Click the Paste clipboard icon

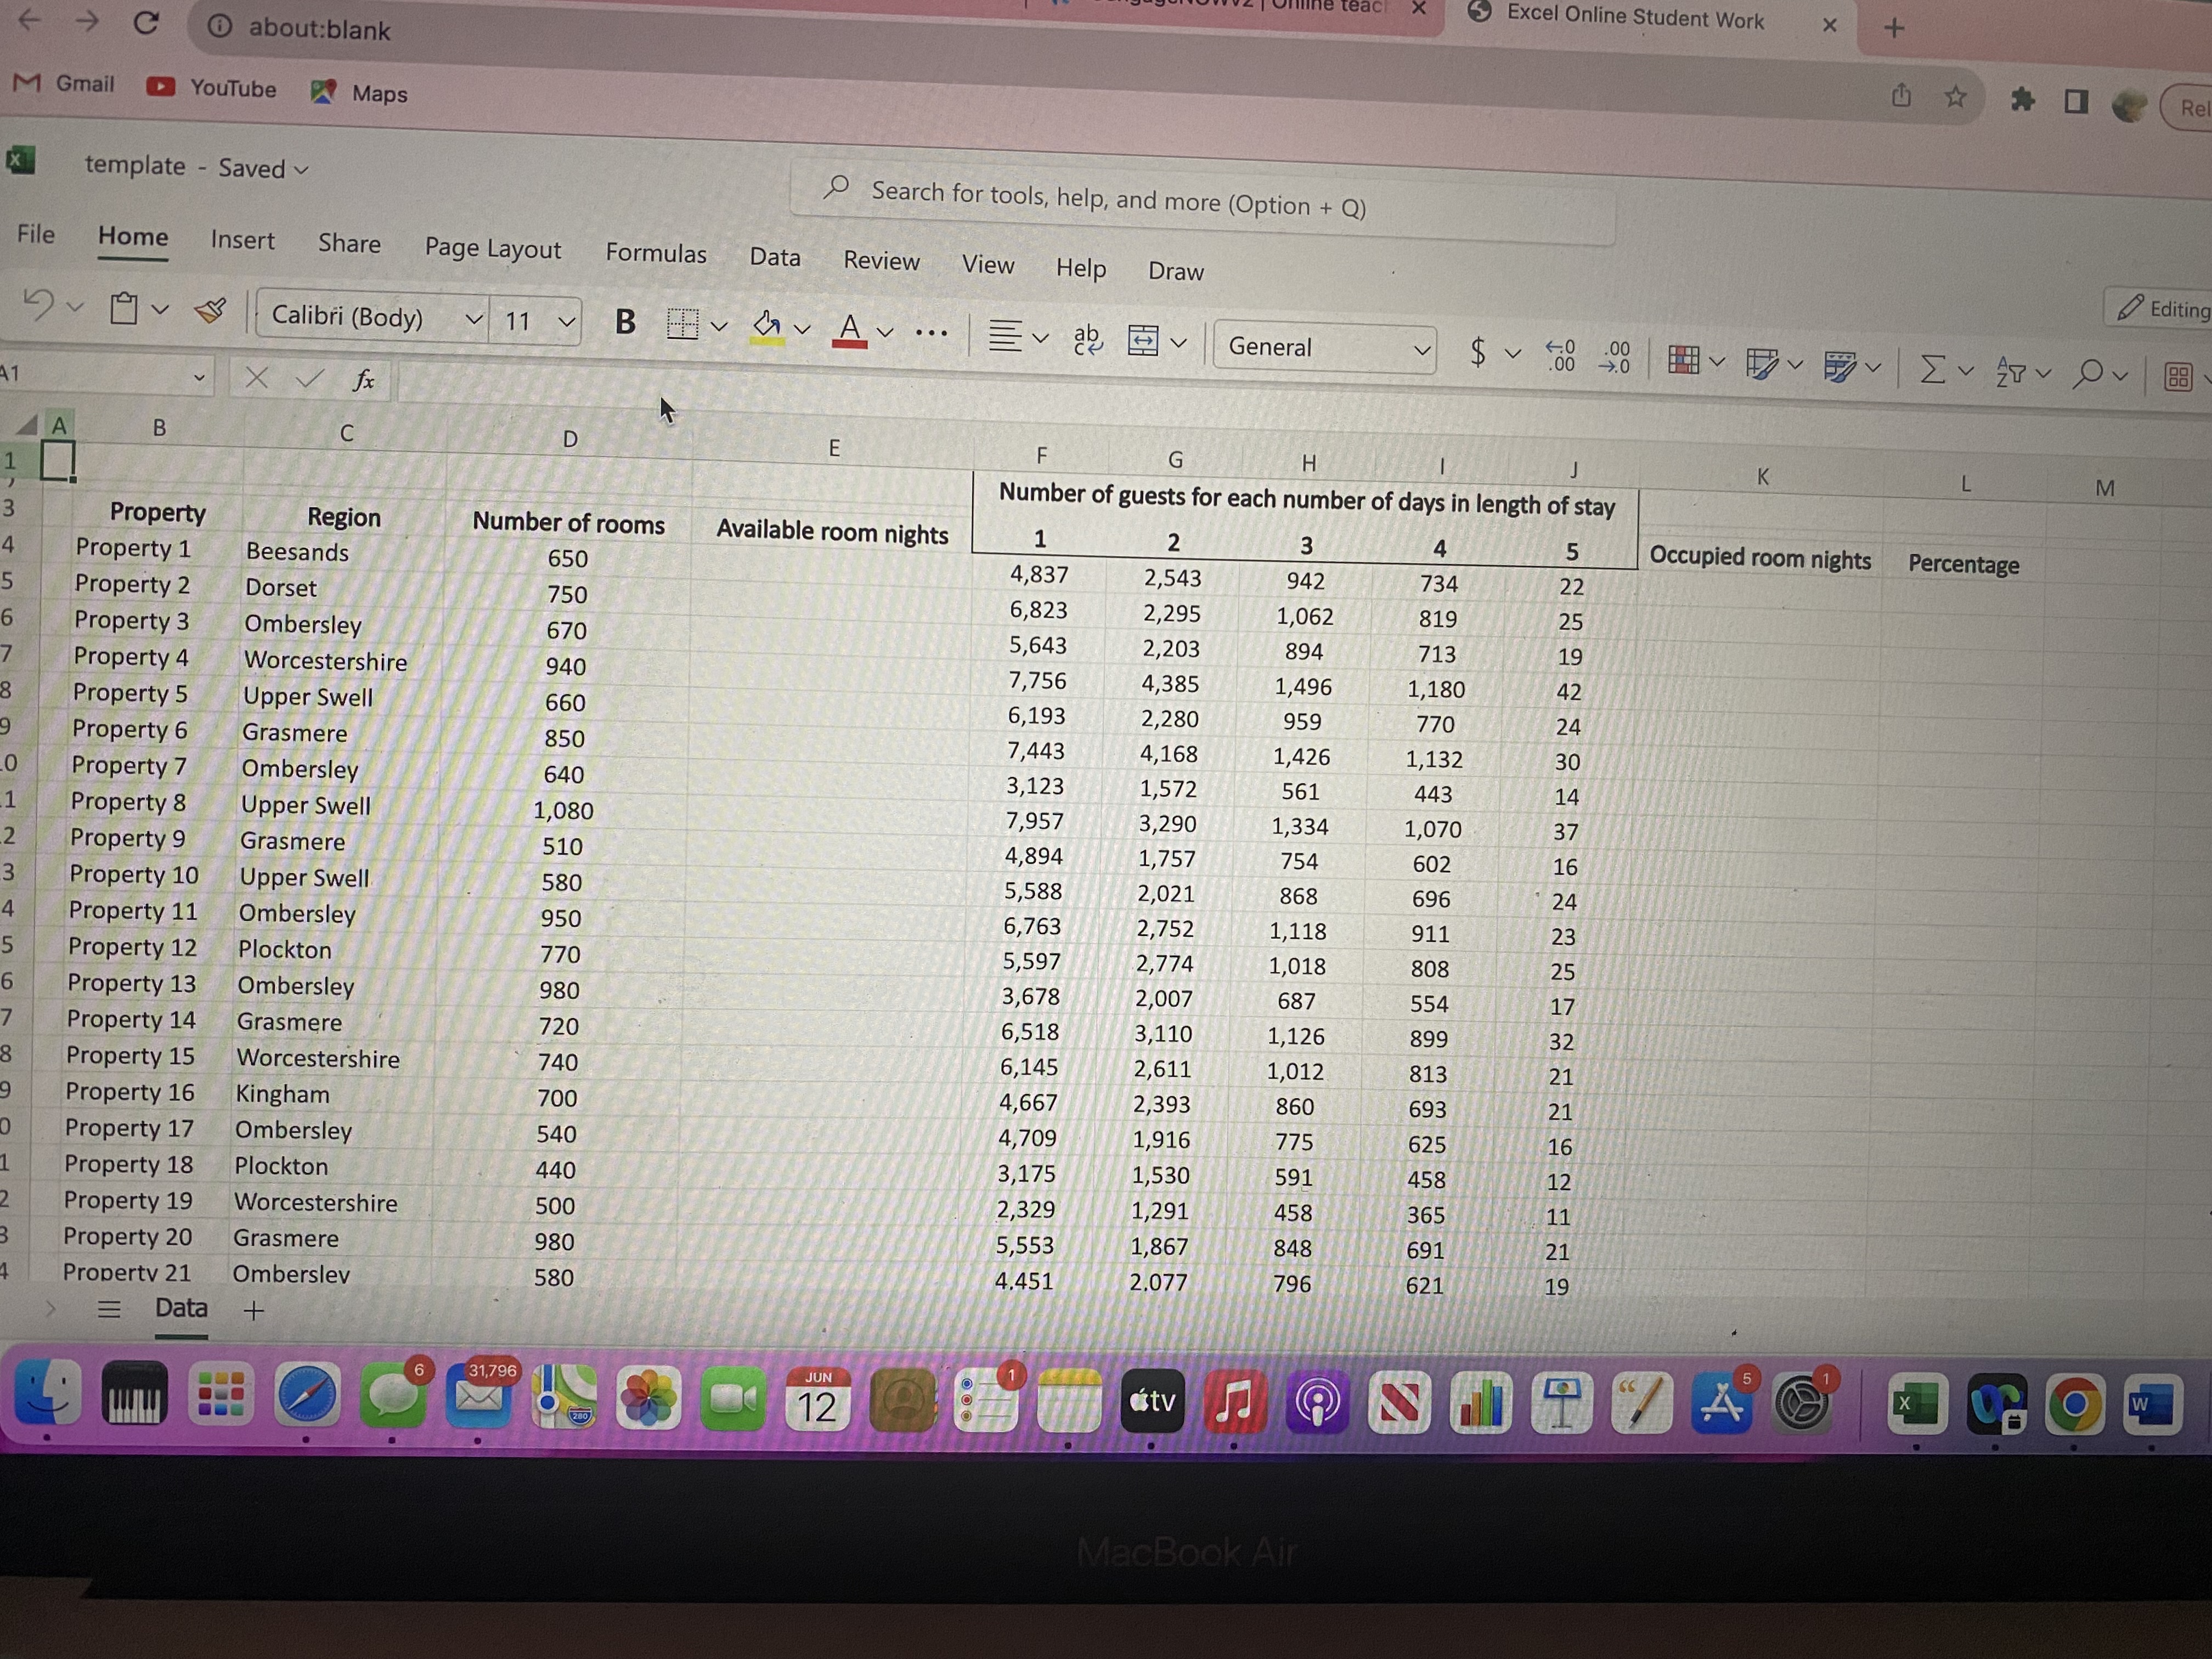(x=124, y=308)
